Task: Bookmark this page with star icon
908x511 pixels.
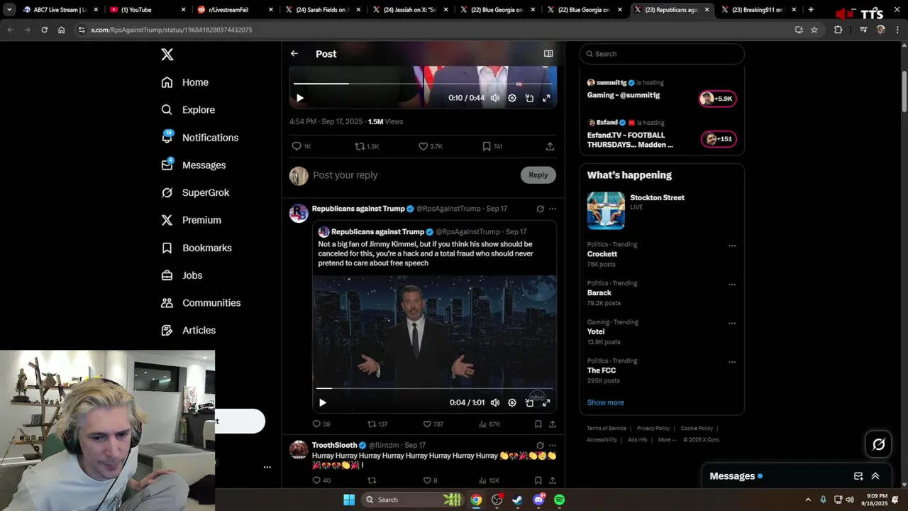Action: pos(814,30)
